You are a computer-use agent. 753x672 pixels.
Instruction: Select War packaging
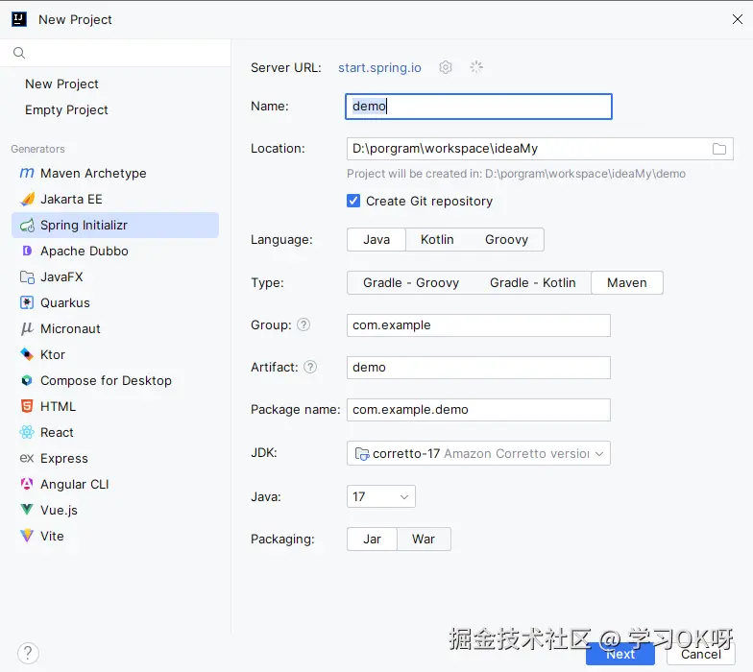pos(423,540)
